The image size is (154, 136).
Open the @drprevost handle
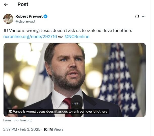(x=25, y=21)
